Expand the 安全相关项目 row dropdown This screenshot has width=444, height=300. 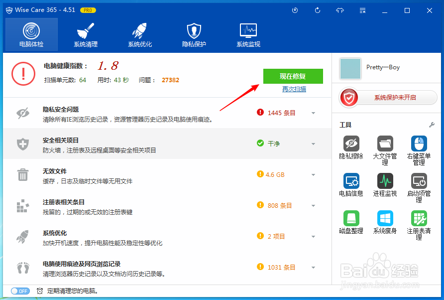(x=313, y=144)
